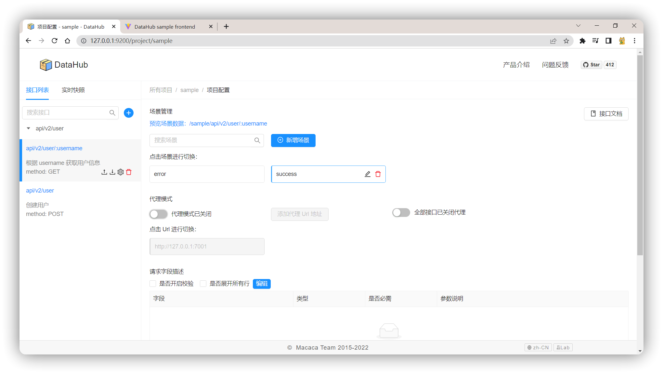
Task: Toggle the proxy mode switch
Action: coord(158,214)
